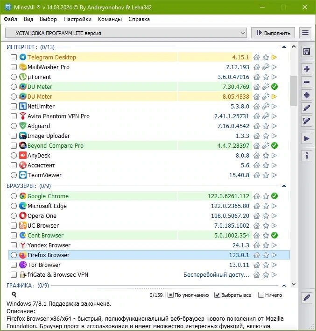Screen dimensions: 316x331
Task: Check the MailWasher Pro checkbox
Action: tap(14, 67)
